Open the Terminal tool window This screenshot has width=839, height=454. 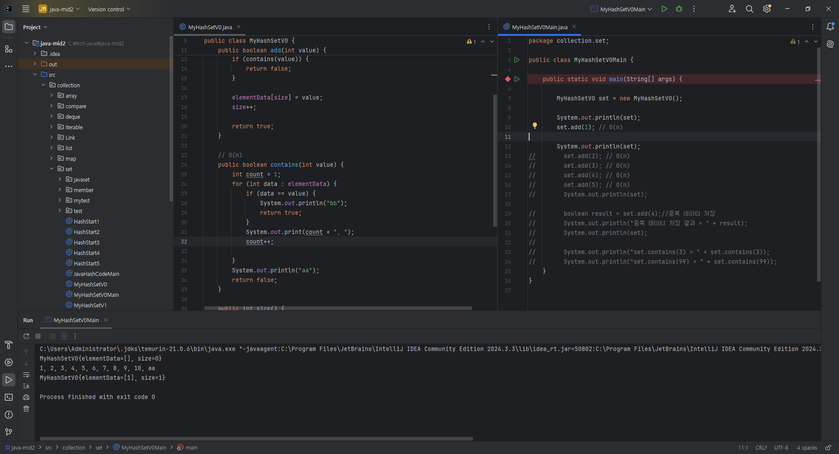(x=9, y=397)
